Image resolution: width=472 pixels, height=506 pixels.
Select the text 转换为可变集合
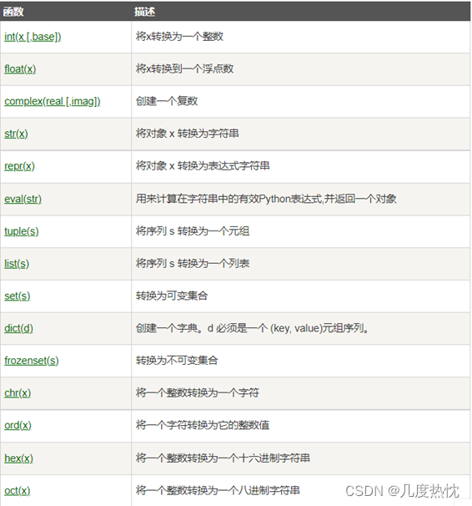click(172, 296)
